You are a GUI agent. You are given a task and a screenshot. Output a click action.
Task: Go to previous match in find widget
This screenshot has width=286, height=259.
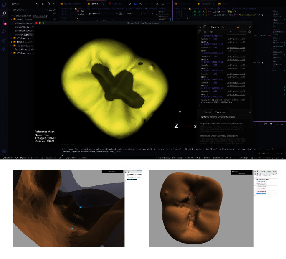tap(141, 13)
